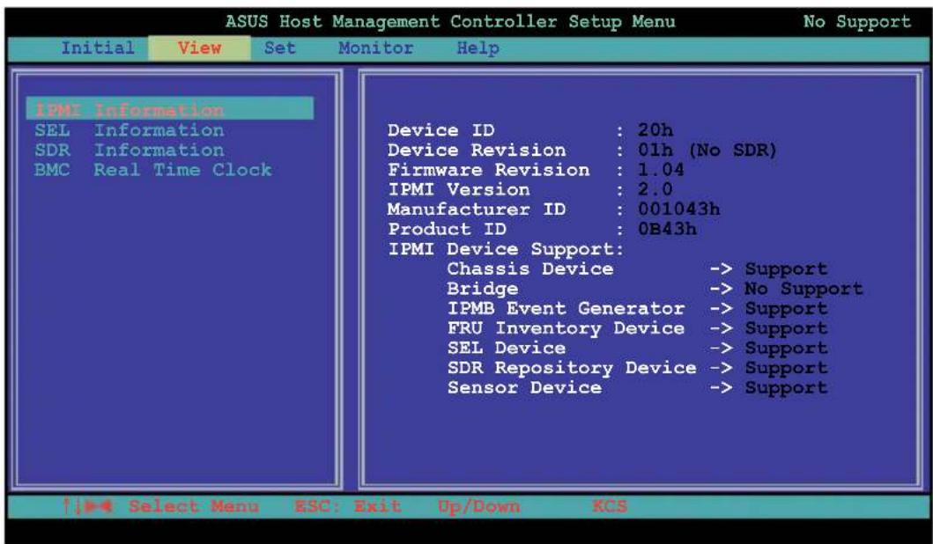Click the Bridge No Support row

(655, 289)
